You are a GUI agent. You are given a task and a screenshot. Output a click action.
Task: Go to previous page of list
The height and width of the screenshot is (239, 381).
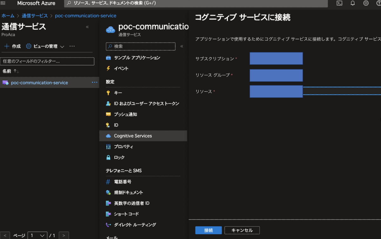click(x=5, y=236)
